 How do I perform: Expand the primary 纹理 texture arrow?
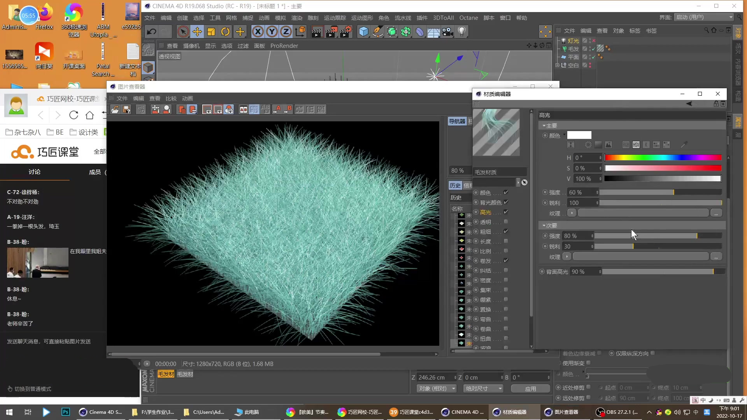click(572, 213)
